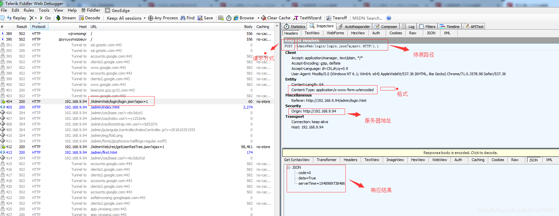Viewport: 559px width, 216px height.
Task: Switch to the Statistics tab
Action: [295, 27]
